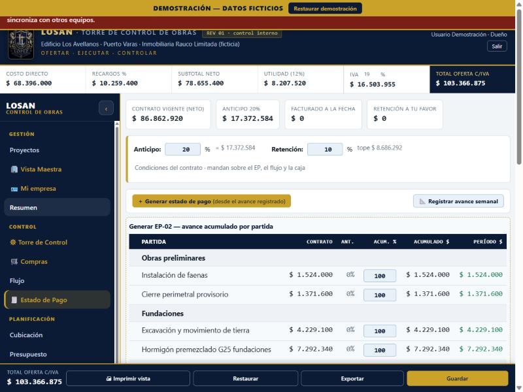Click Generar estado de pago button
Image resolution: width=523 pixels, height=392 pixels.
tap(211, 201)
